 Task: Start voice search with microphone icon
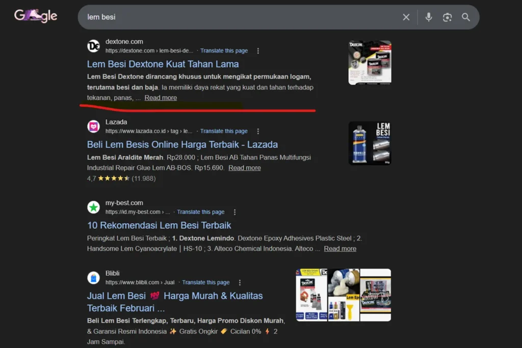[x=429, y=17]
